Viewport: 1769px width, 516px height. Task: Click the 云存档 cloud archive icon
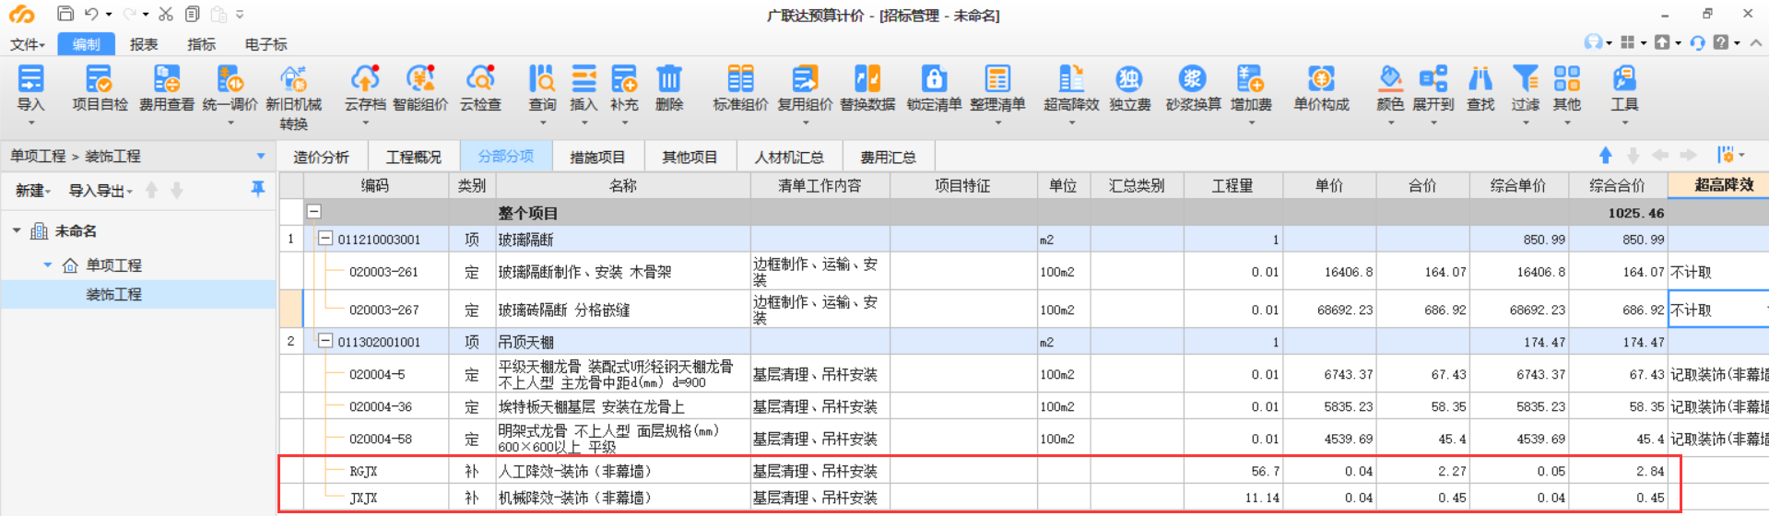[x=364, y=79]
